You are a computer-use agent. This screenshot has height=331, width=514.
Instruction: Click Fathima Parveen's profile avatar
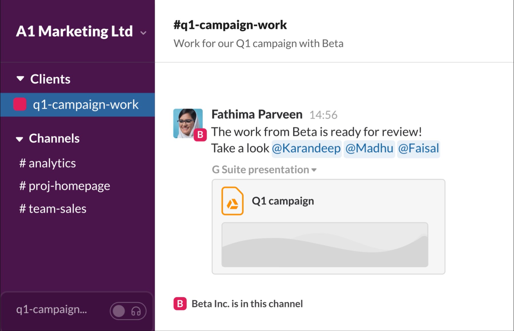[x=187, y=122]
